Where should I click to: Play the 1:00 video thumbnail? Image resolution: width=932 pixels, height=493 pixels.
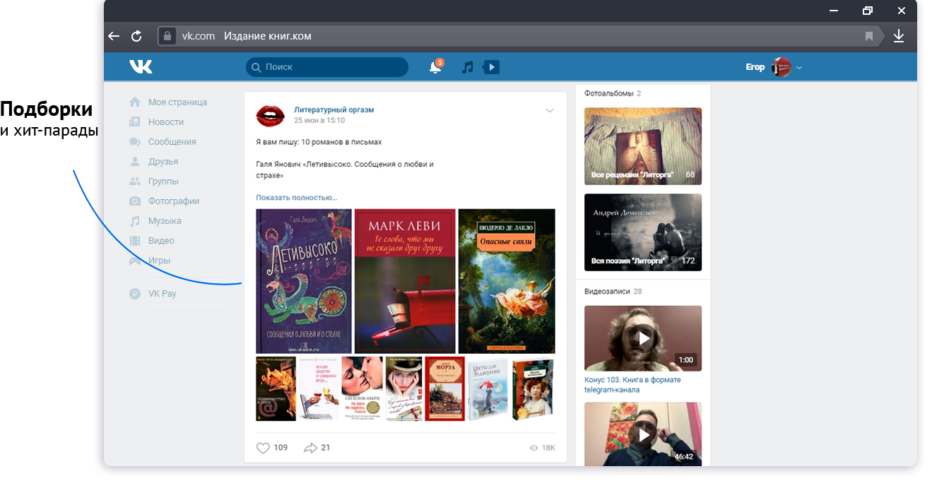pos(643,338)
